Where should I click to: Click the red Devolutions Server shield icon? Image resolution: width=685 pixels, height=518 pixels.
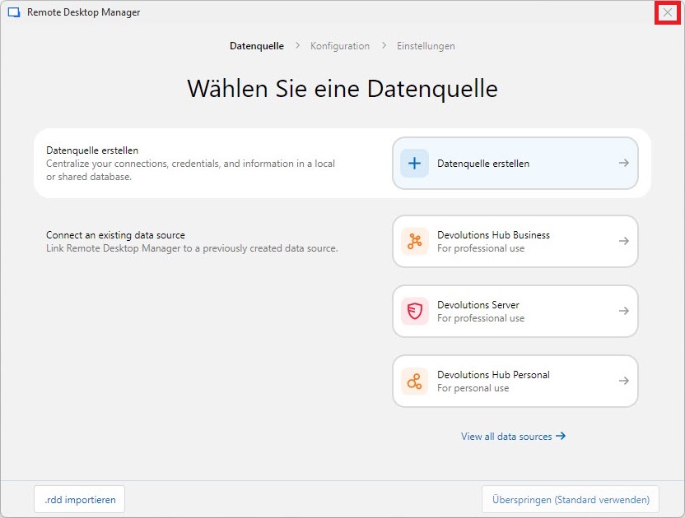click(x=414, y=312)
